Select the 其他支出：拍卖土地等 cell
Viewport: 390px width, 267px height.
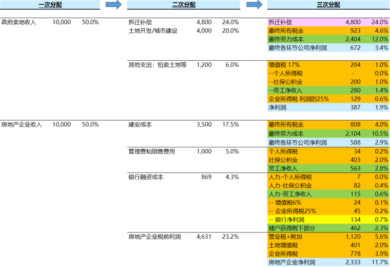click(157, 65)
